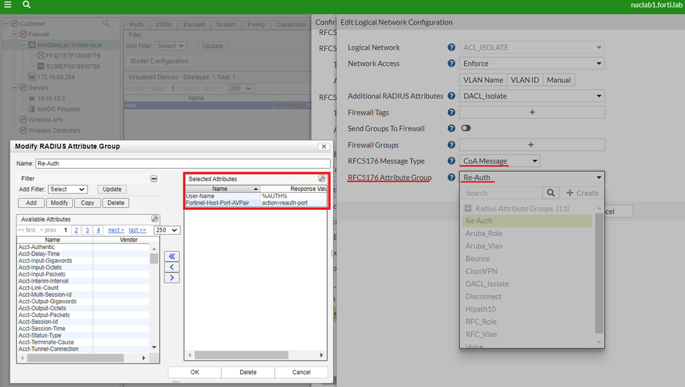The image size is (685, 387).
Task: Open the RFC5176 Message Type dropdown
Action: click(500, 161)
